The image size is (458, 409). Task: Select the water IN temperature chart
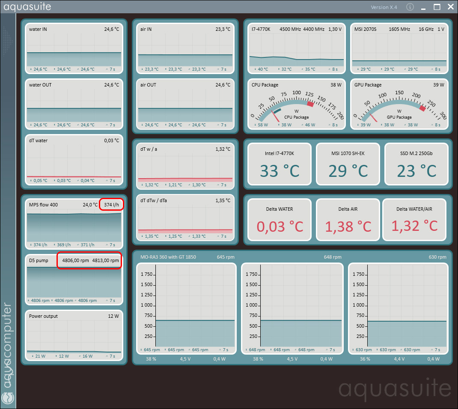[74, 48]
